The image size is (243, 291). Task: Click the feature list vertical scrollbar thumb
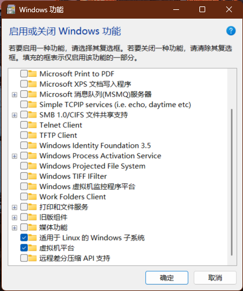tap(232, 182)
